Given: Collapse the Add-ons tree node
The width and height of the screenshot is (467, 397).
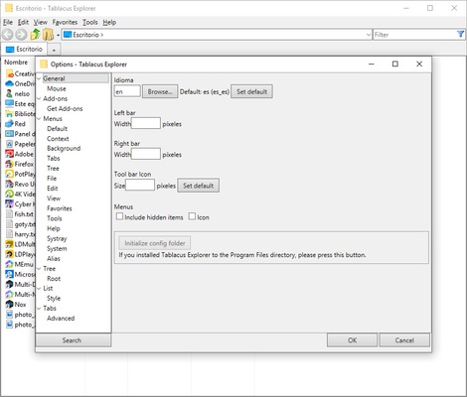Looking at the screenshot, I should tap(39, 98).
